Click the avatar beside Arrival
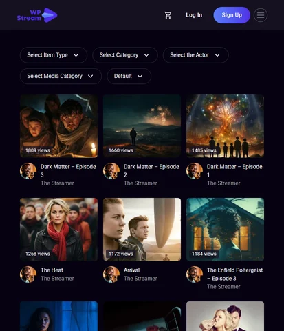Screen dimensions: 284x331 tap(111, 274)
